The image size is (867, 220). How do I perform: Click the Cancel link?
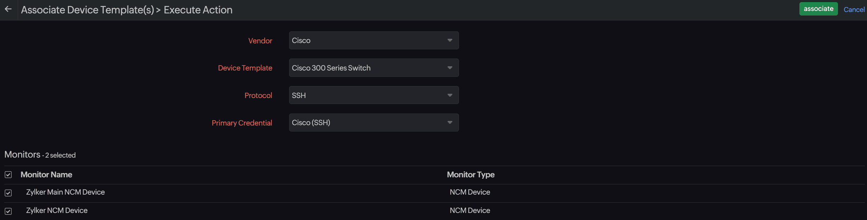pos(854,10)
